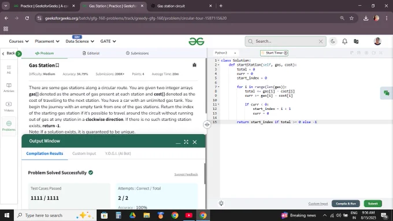Expand the Output Window to fullscreen
This screenshot has width=393, height=221.
(x=186, y=142)
